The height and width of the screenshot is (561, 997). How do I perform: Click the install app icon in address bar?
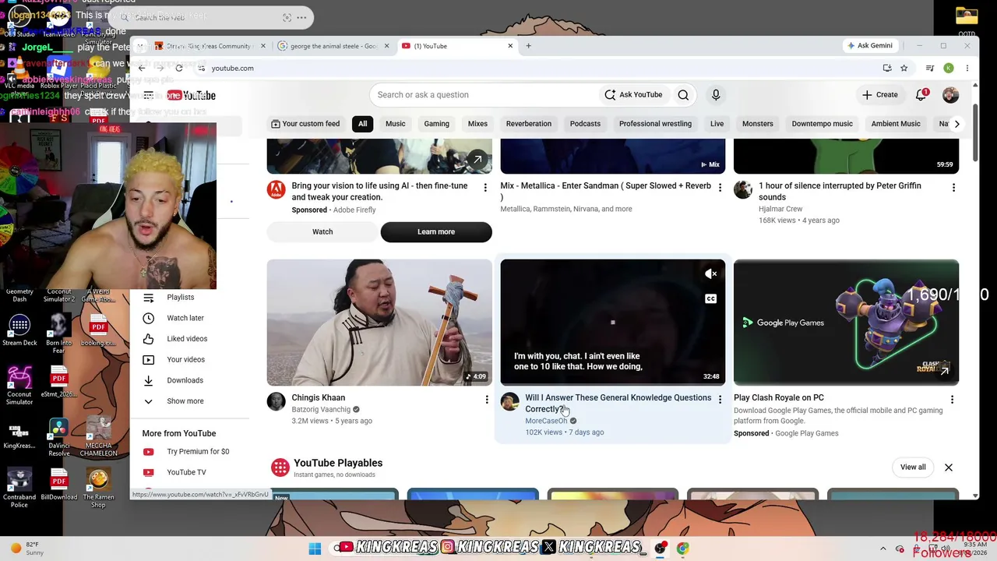coord(887,68)
